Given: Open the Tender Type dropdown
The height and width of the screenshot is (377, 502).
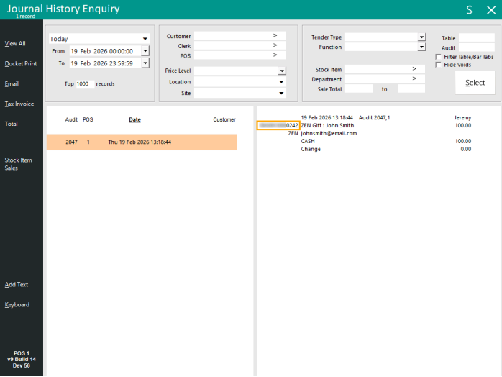Looking at the screenshot, I should 422,37.
